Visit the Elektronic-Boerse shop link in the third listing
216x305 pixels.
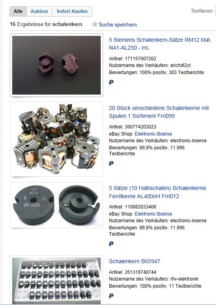coord(153,214)
